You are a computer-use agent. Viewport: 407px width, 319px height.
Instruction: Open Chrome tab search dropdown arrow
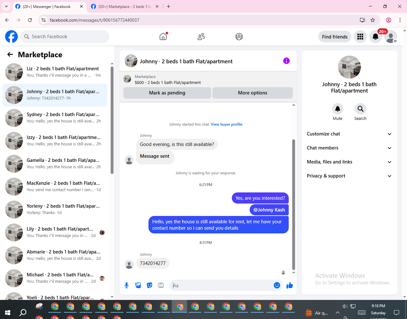[x=6, y=6]
